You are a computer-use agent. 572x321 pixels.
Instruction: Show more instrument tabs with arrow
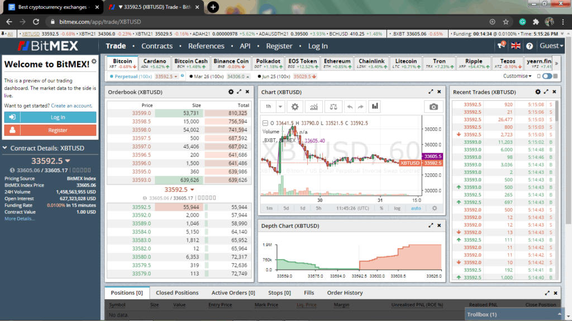[556, 64]
